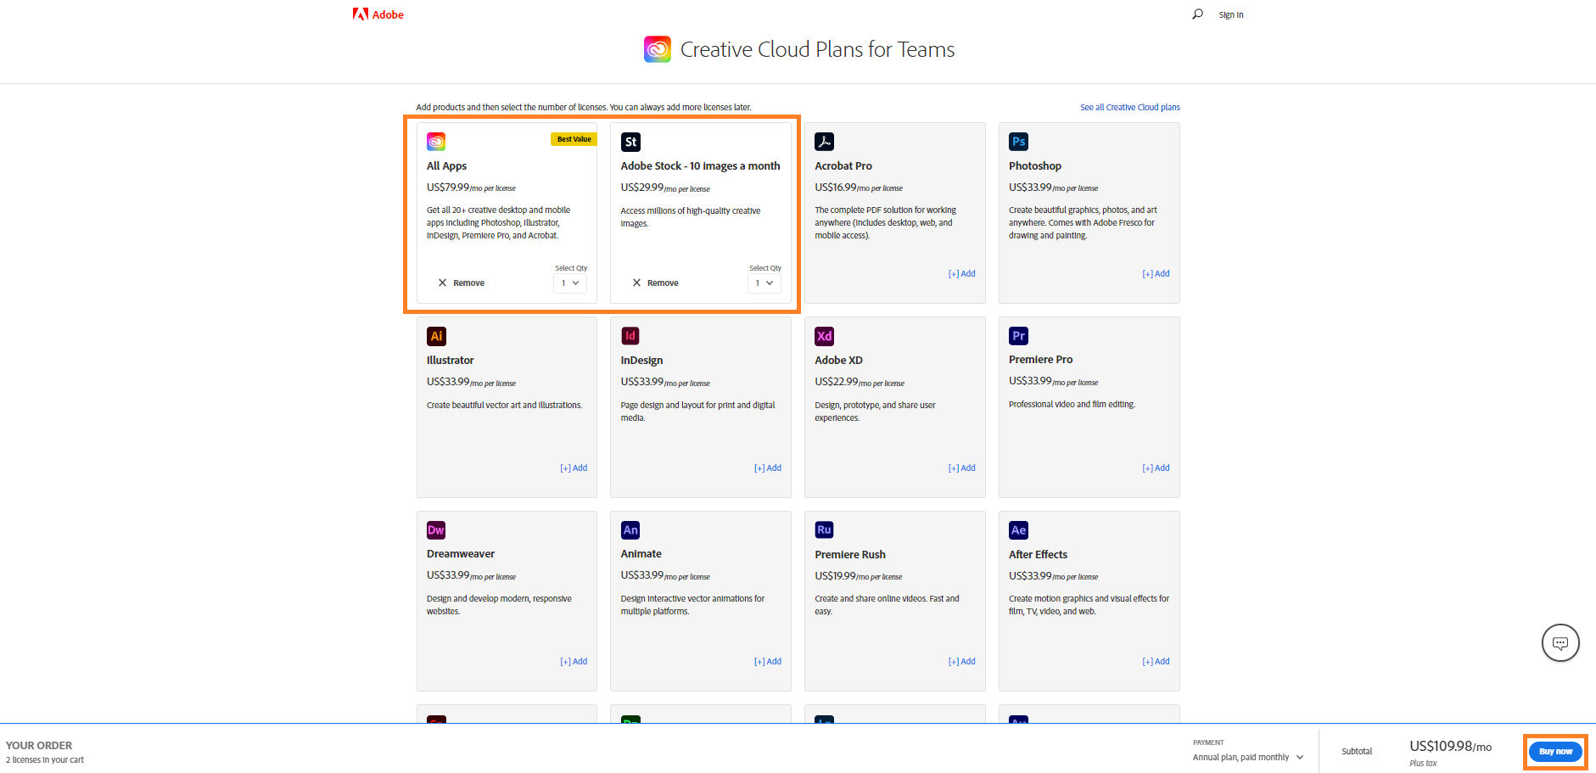Add Animate to the cart
Viewport: 1596px width, 773px height.
click(768, 661)
